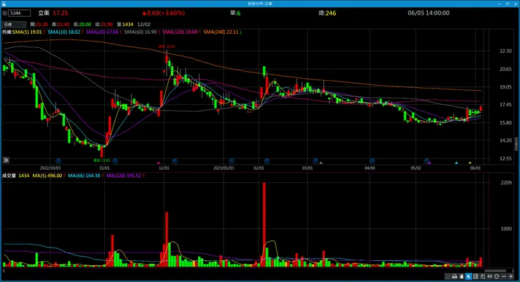Click the 成交量 volume panel title
This screenshot has height=282, width=520.
[9, 176]
